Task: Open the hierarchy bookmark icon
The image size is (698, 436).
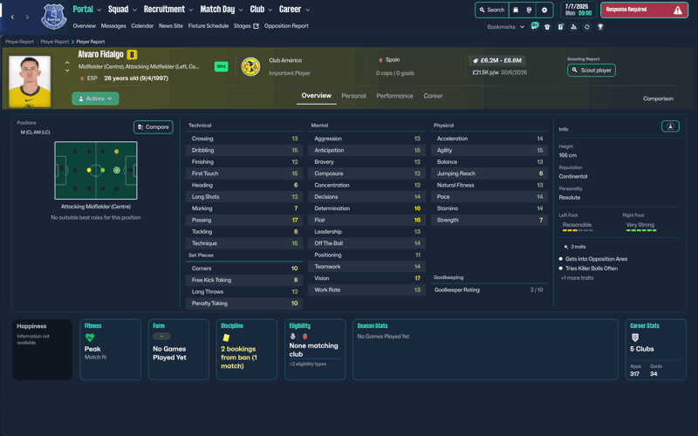Action: (573, 27)
